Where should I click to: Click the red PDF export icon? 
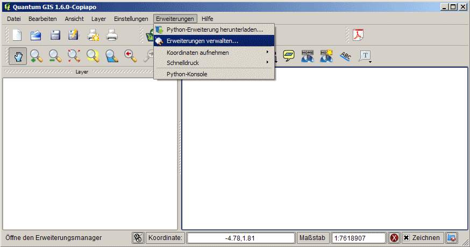point(358,35)
